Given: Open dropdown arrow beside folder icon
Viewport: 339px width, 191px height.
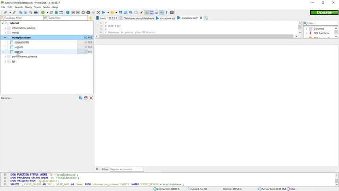Looking at the screenshot, I should click(x=117, y=13).
